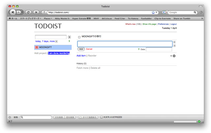Close the find bar with its round button

(x=10, y=117)
